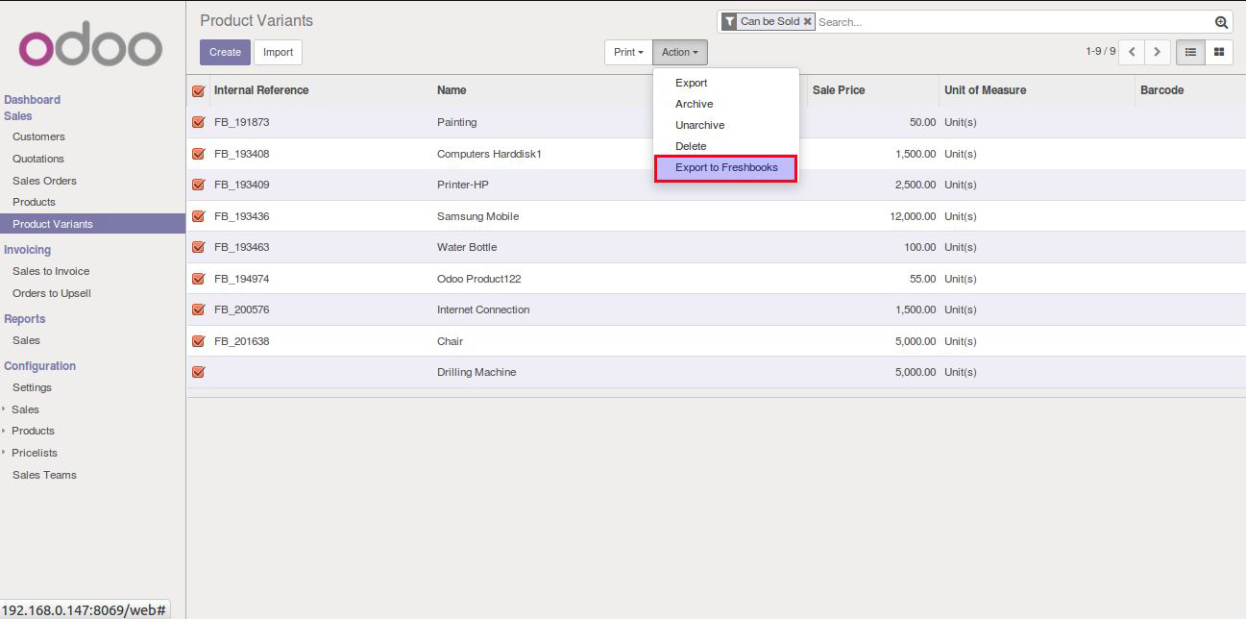Viewport: 1246px width, 619px height.
Task: Open Sales to Invoice
Action: [x=51, y=271]
